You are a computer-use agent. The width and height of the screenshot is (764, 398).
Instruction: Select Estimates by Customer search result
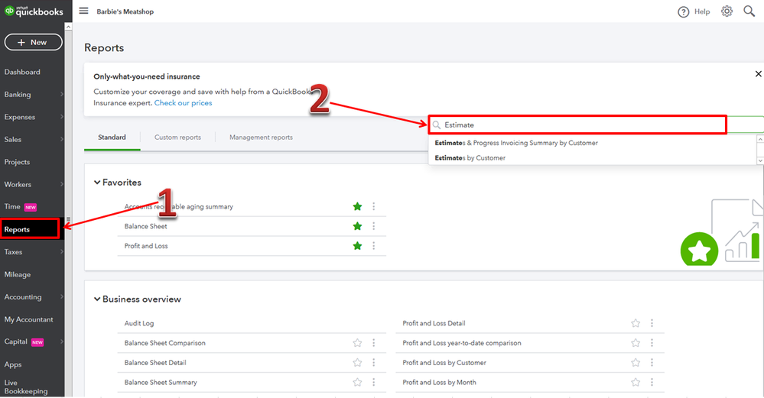(x=470, y=158)
